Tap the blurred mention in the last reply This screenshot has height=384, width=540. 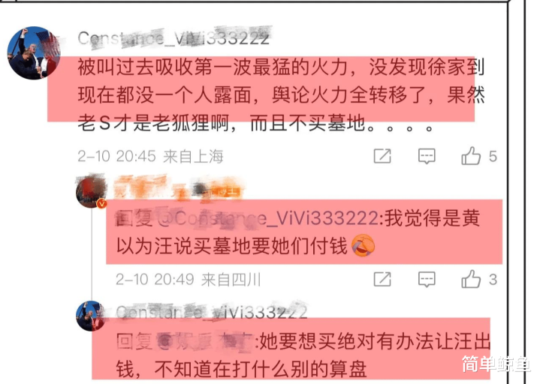pyautogui.click(x=204, y=341)
